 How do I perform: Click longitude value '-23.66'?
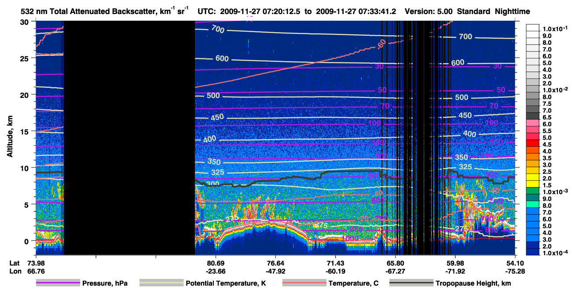coord(215,271)
